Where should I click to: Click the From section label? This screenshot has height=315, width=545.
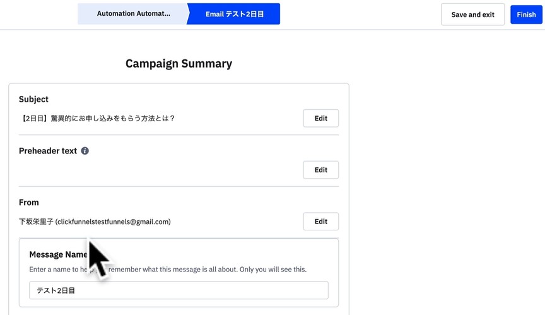click(x=29, y=203)
